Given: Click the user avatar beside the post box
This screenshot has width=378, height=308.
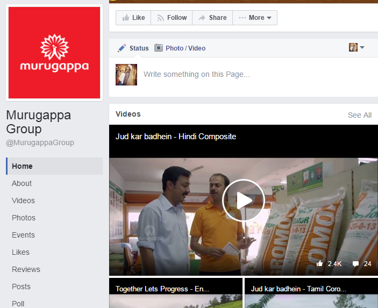Looking at the screenshot, I should click(126, 75).
